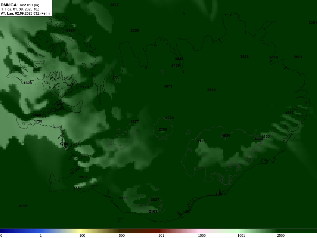Screen dimensions: 317x238
Task: Select the 1698 map value
Action: pyautogui.click(x=28, y=83)
